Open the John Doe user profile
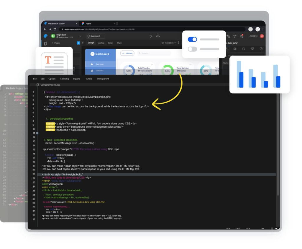Image resolution: width=302 pixels, height=249 pixels. pyautogui.click(x=257, y=36)
